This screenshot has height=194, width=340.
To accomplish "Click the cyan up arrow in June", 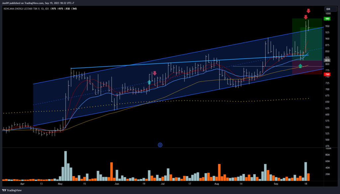I will click(149, 82).
